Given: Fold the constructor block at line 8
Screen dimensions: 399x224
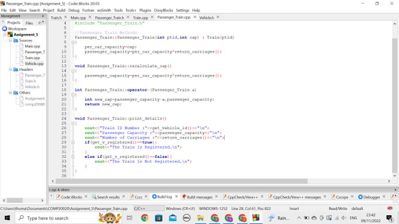Looking at the screenshot, I should click(73, 42).
